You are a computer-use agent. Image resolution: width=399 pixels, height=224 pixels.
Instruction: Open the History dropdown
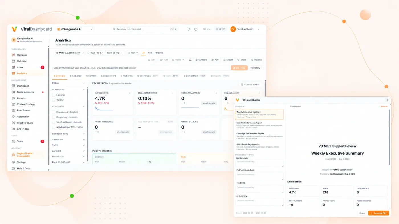pyautogui.click(x=256, y=68)
